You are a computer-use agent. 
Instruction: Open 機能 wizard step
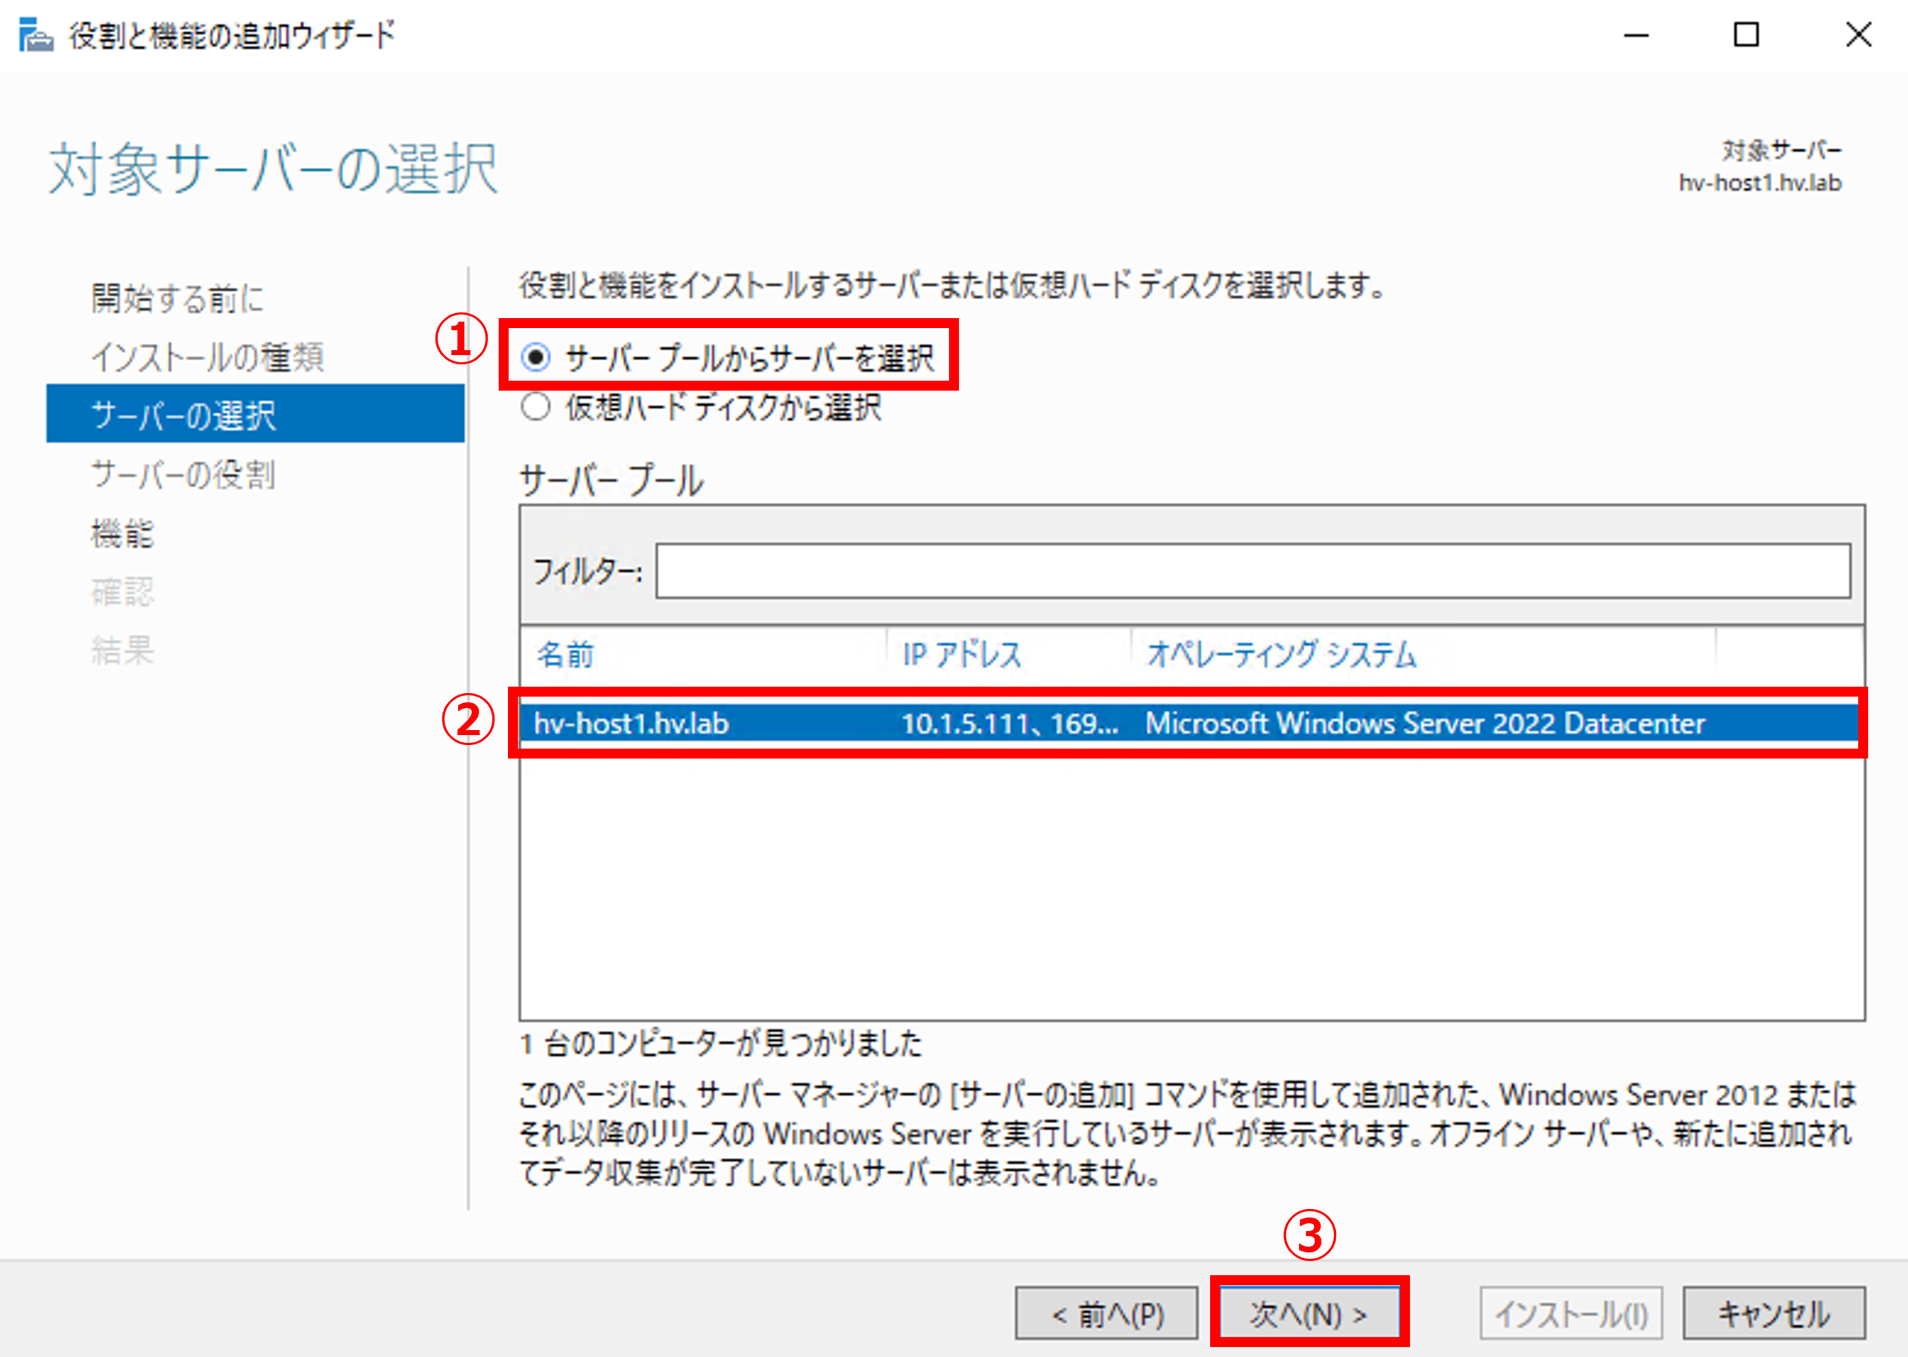[x=122, y=533]
